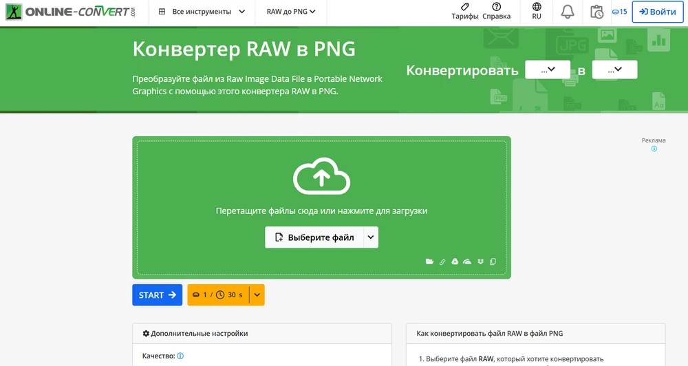This screenshot has width=688, height=366.
Task: Expand the orange credits and time dropdown arrow
Action: click(257, 295)
